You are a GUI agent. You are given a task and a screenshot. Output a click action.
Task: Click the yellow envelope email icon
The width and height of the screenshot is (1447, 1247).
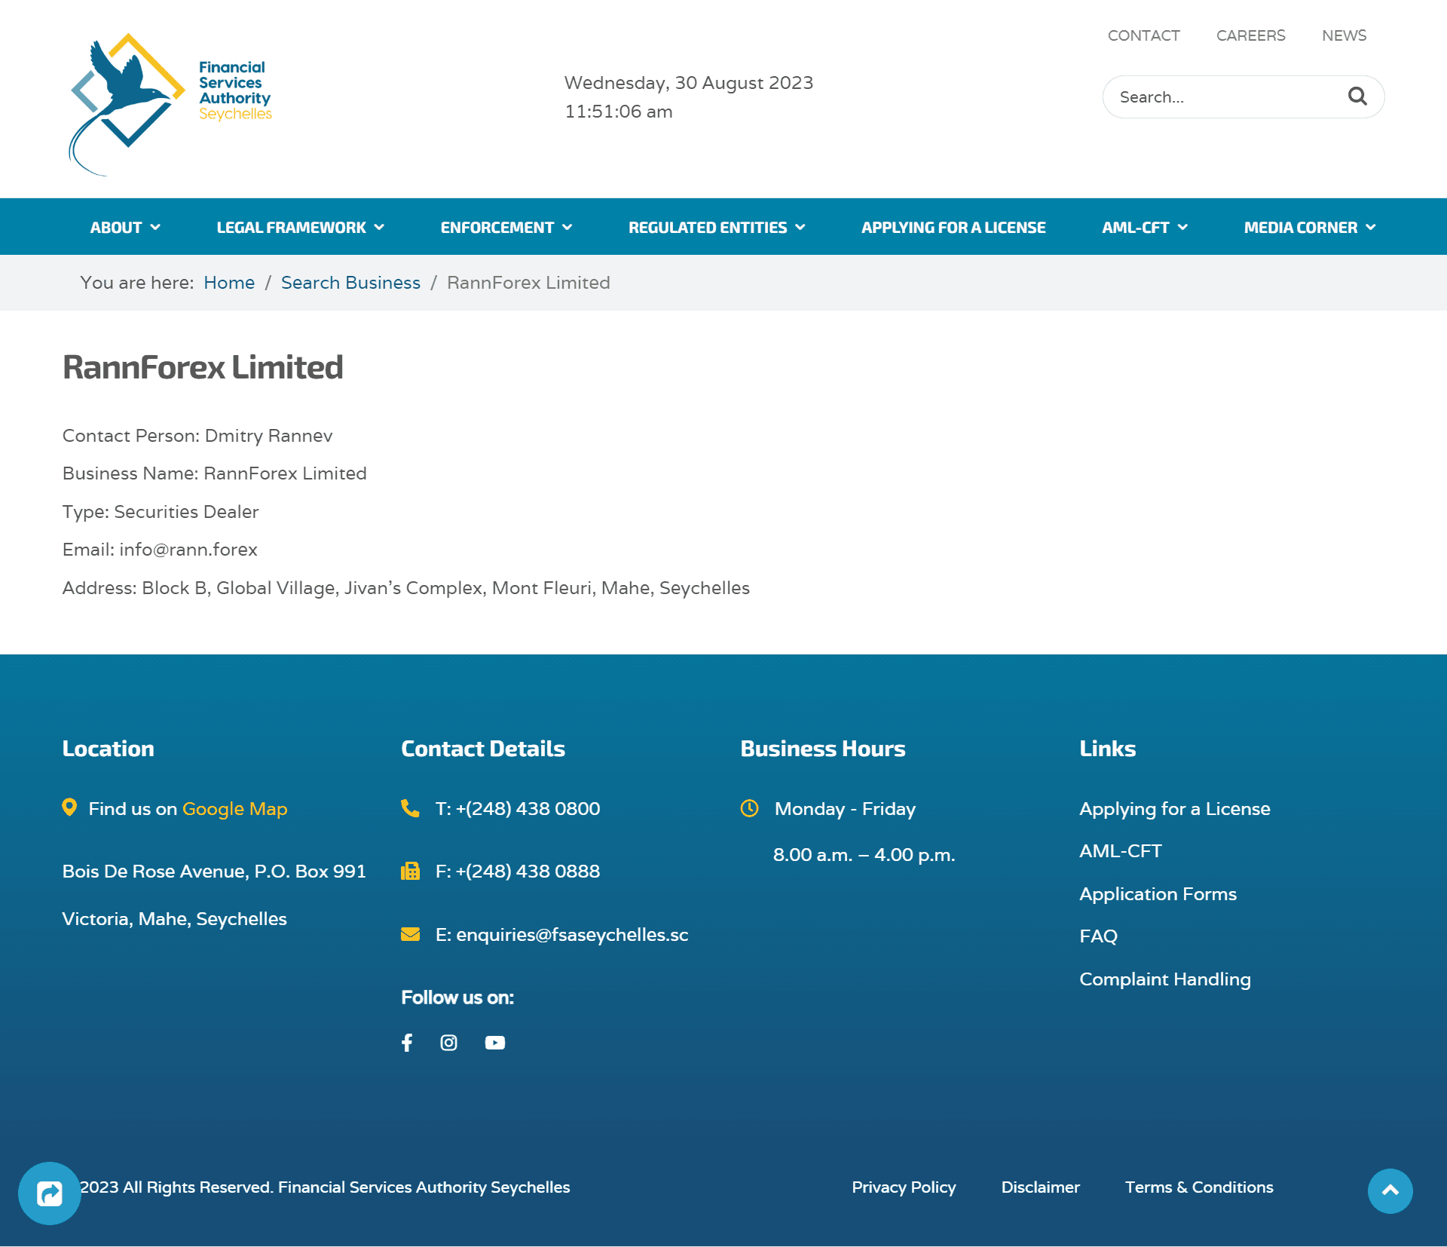point(410,934)
